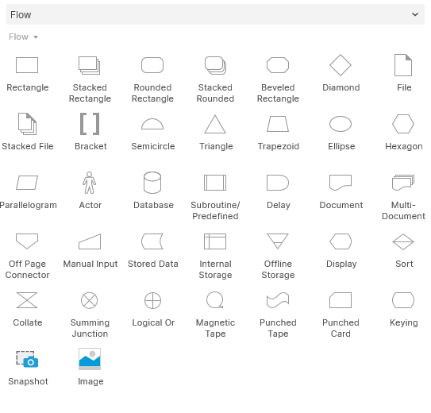Screen dimensions: 431x413
Task: Open the Flow library dropdown chevron
Action: 415,14
